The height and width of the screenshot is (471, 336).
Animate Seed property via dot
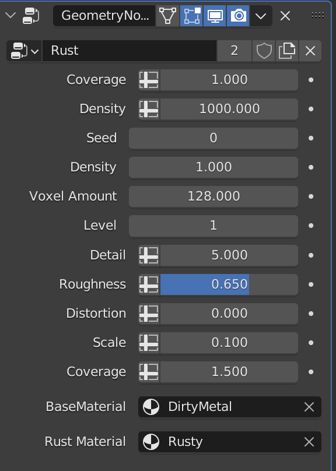tap(311, 138)
